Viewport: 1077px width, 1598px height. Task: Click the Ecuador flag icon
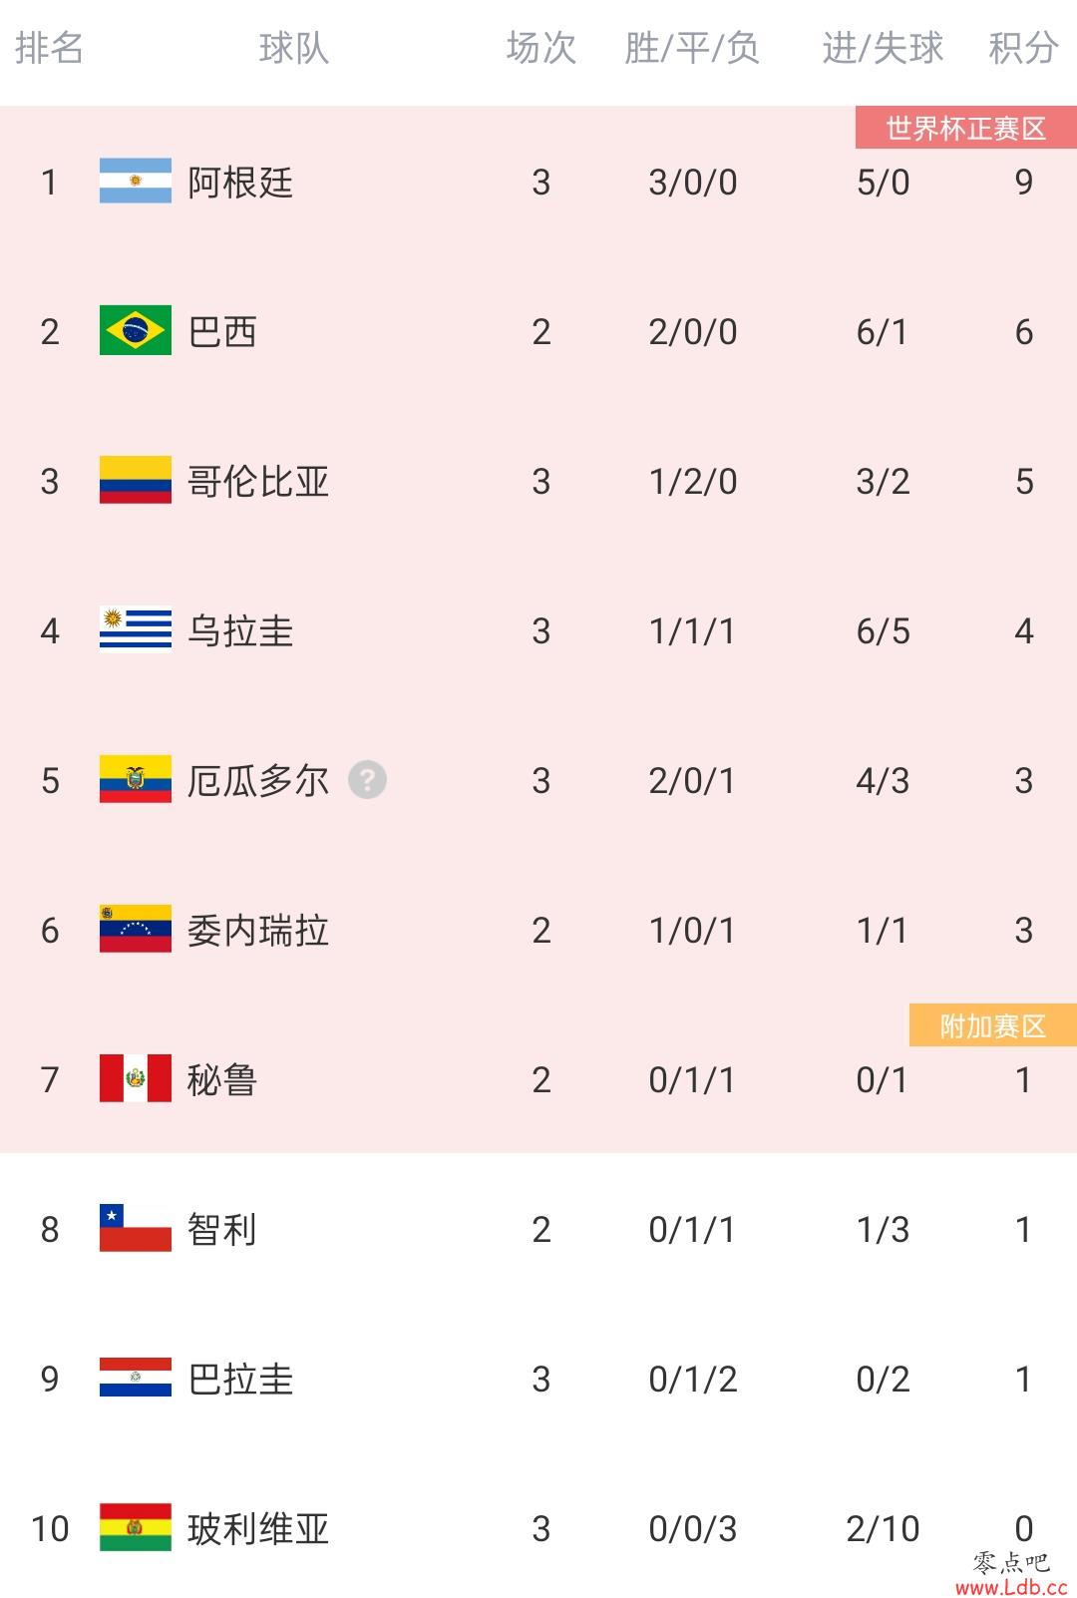pyautogui.click(x=136, y=780)
